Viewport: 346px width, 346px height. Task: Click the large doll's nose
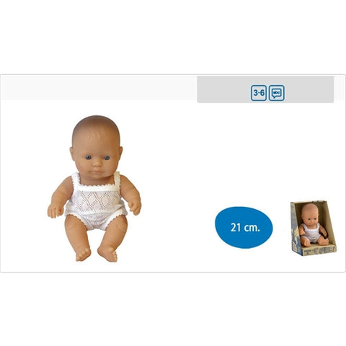(x=97, y=164)
